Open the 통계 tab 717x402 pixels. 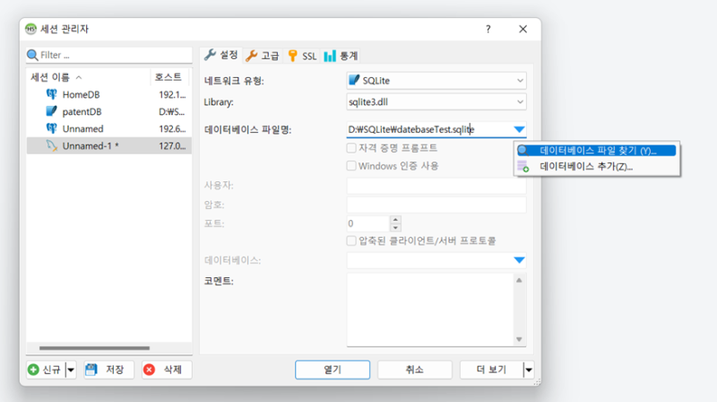[341, 56]
